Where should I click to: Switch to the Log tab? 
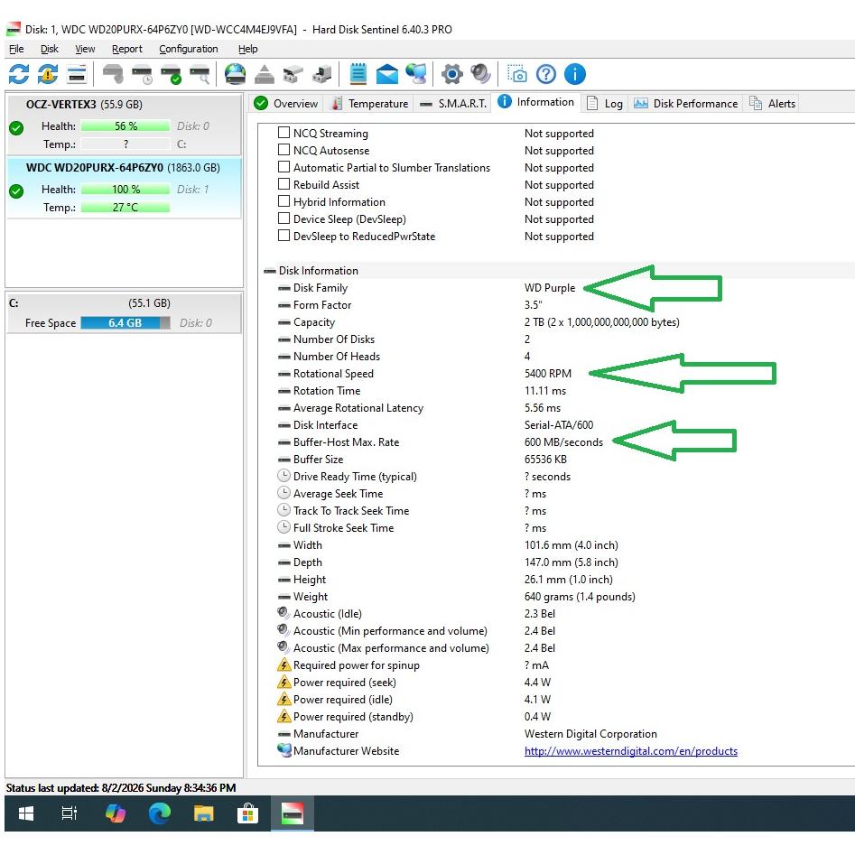click(605, 103)
